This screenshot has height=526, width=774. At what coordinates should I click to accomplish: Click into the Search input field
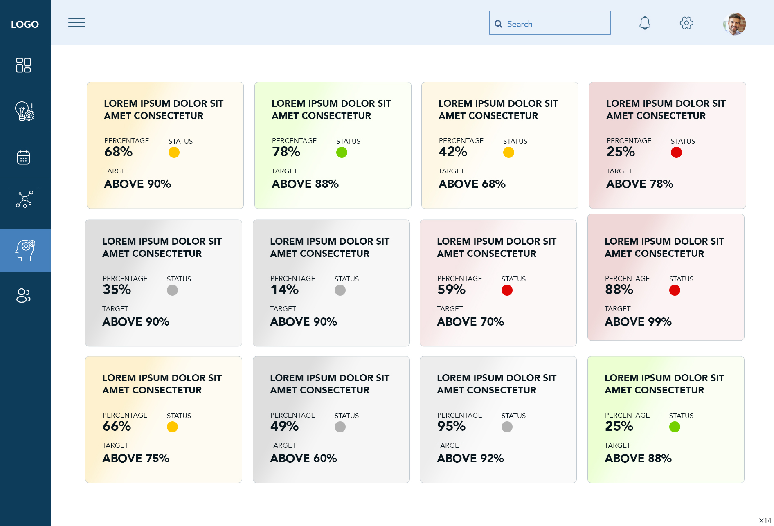coord(556,24)
